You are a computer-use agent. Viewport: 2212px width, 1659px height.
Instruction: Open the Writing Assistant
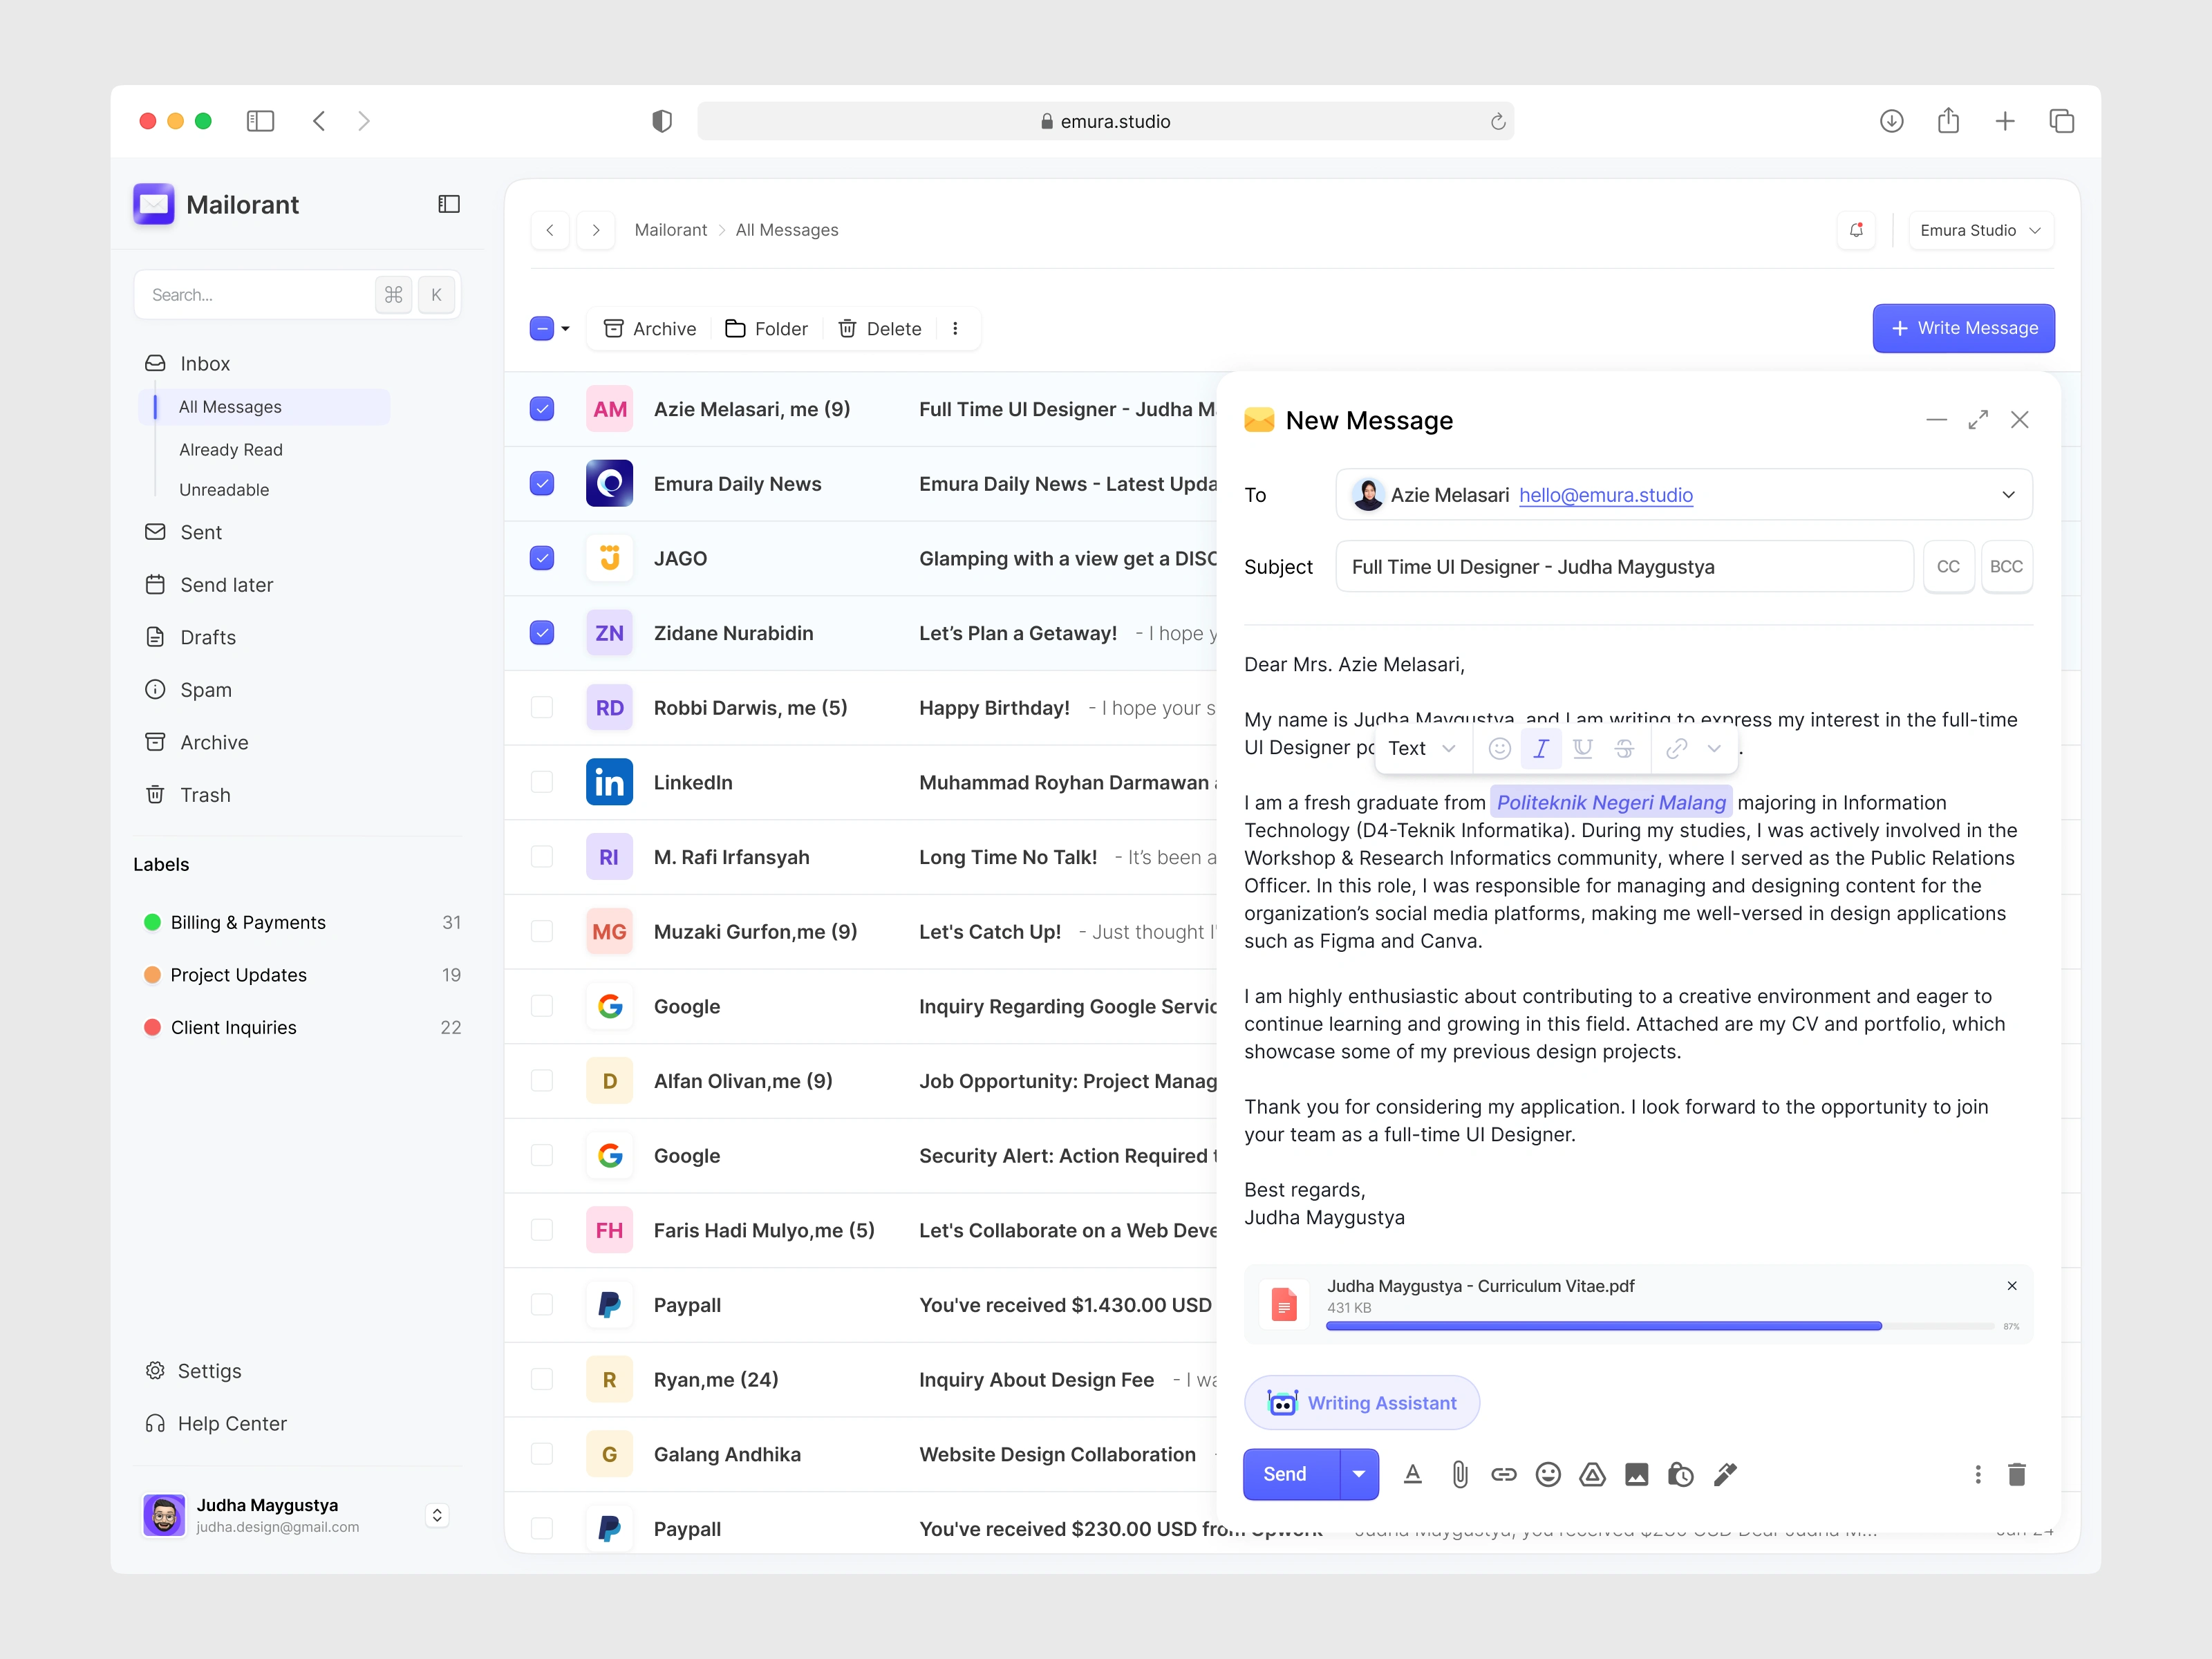click(1362, 1402)
